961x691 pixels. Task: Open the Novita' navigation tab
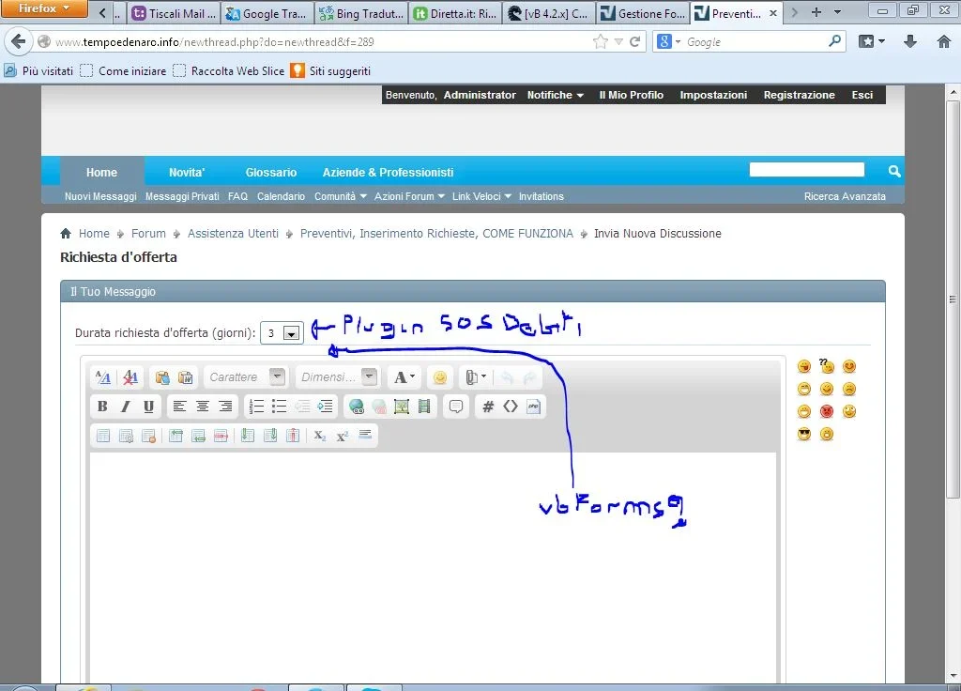(187, 173)
